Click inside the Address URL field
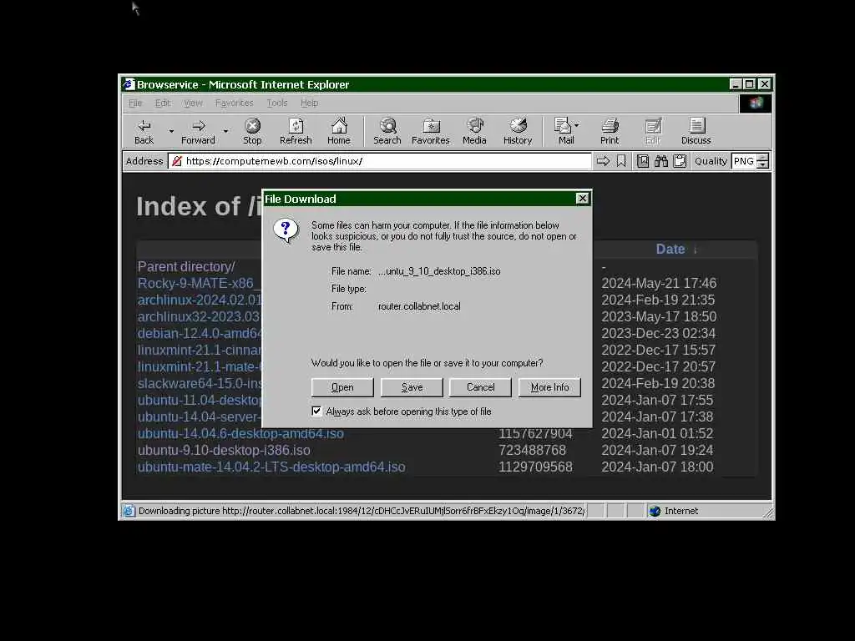This screenshot has width=855, height=641. 380,161
